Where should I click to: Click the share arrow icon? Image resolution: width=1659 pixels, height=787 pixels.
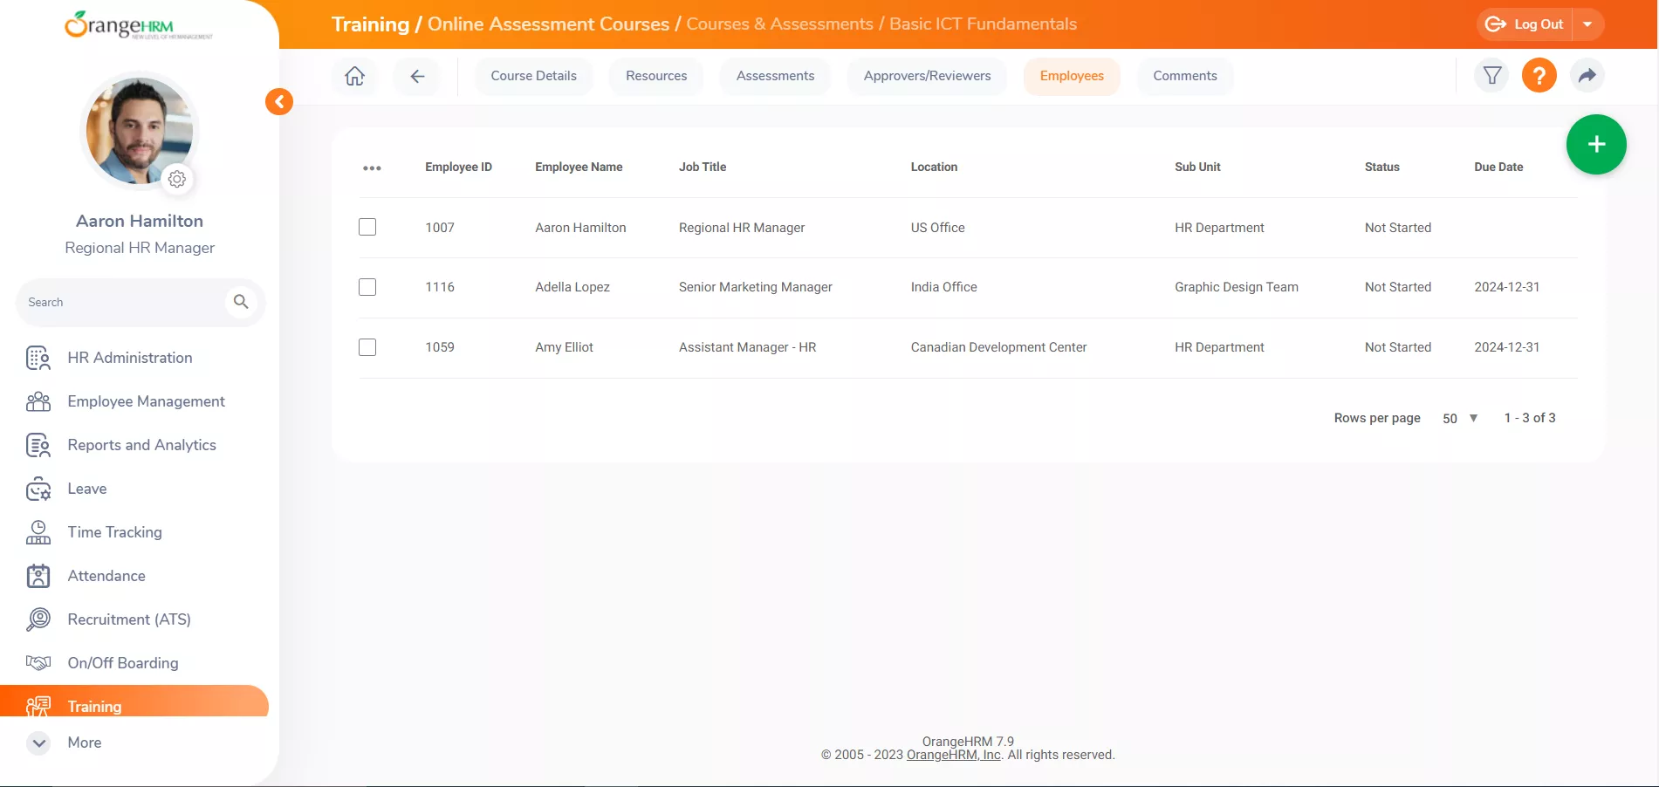(1587, 76)
